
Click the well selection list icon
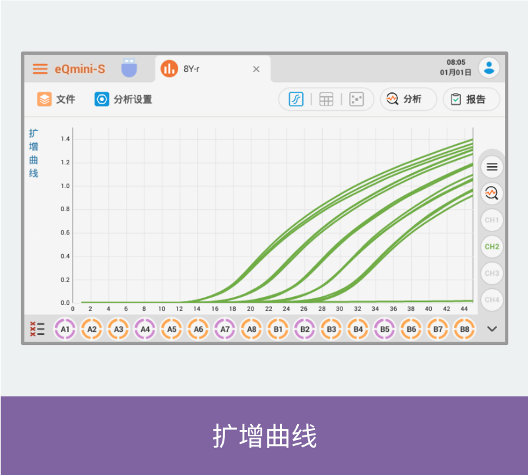(x=37, y=329)
